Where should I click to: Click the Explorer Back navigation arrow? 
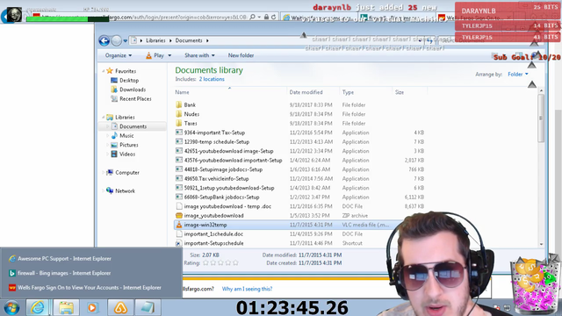tap(104, 41)
